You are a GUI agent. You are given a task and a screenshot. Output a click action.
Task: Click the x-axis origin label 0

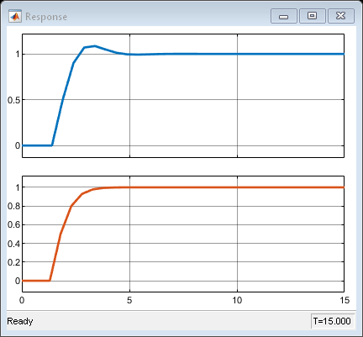[x=22, y=300]
